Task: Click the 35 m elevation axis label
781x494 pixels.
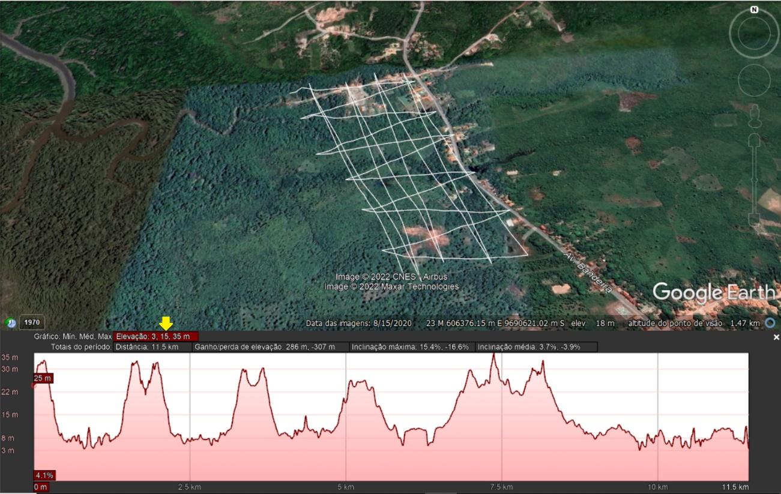Action: [x=10, y=358]
